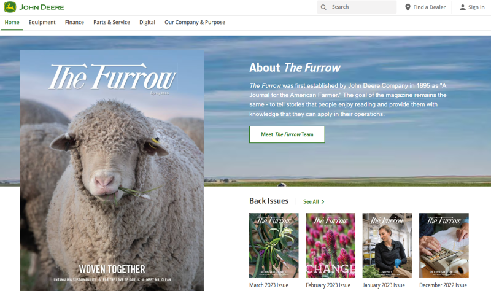Click the John Deere wordmark text
491x291 pixels.
pos(42,7)
